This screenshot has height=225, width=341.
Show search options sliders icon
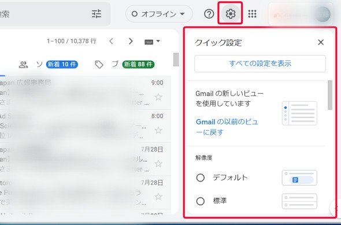(x=97, y=14)
